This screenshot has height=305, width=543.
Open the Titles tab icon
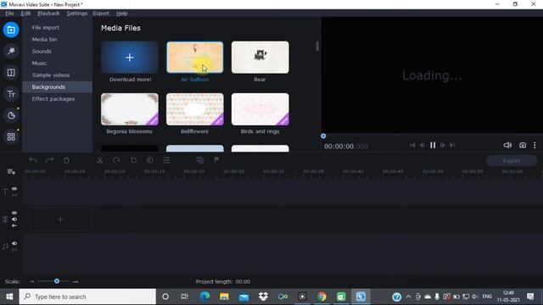pos(11,94)
